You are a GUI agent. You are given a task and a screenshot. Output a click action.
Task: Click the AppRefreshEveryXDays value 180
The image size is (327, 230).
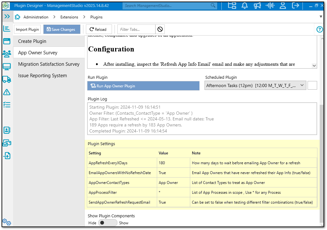(173, 163)
